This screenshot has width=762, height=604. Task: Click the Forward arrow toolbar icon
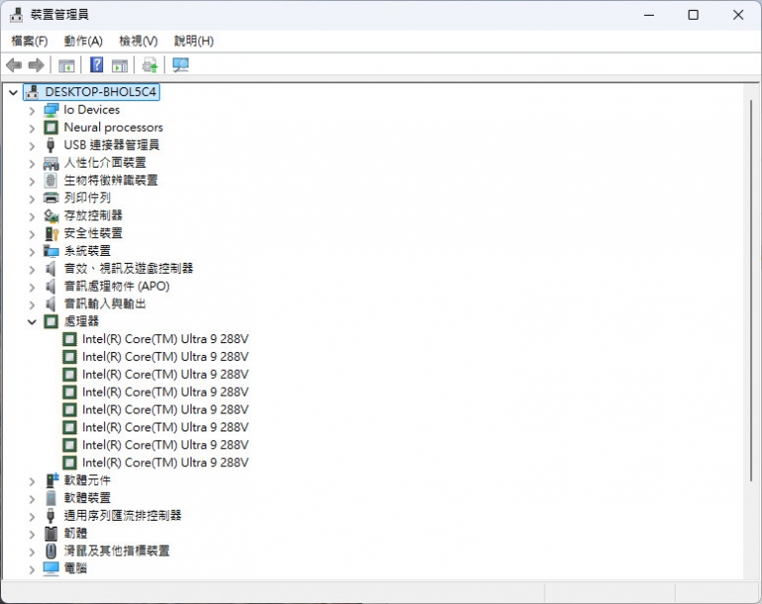click(36, 64)
